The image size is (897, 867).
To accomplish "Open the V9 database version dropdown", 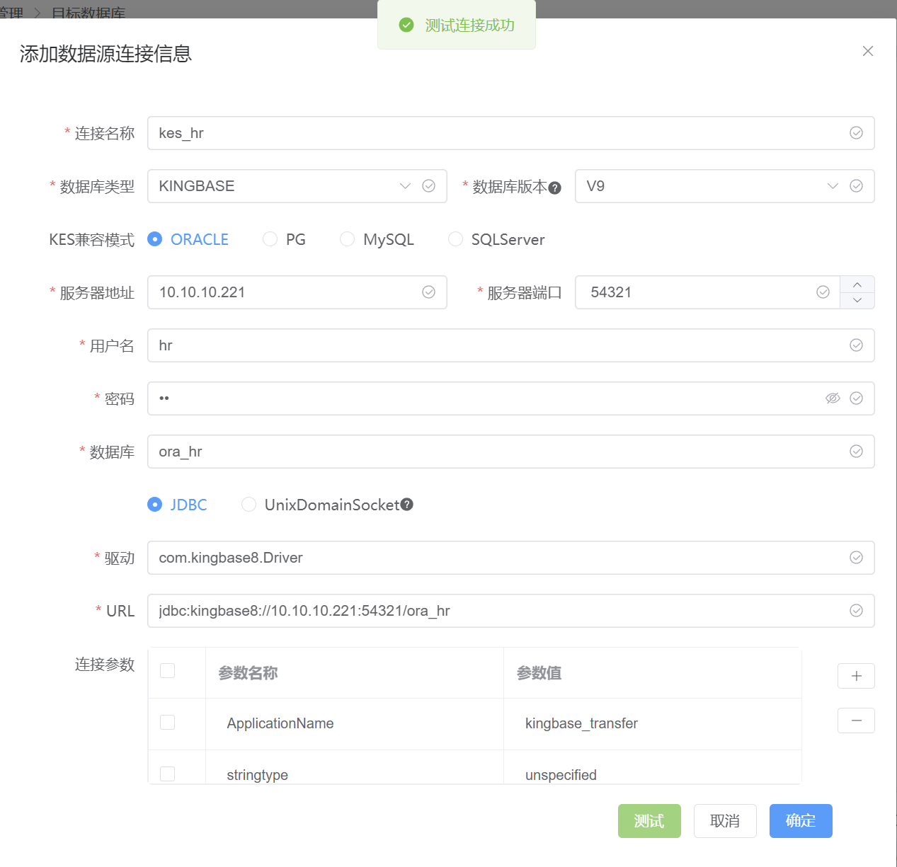I will [x=724, y=186].
